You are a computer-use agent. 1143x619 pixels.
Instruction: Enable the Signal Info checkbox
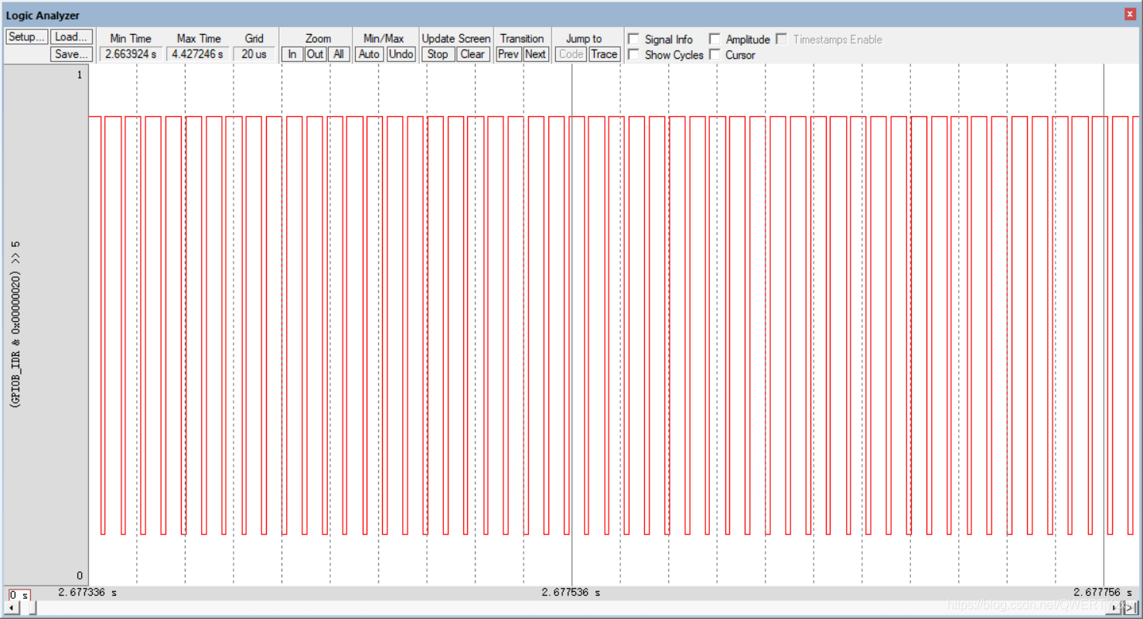634,39
